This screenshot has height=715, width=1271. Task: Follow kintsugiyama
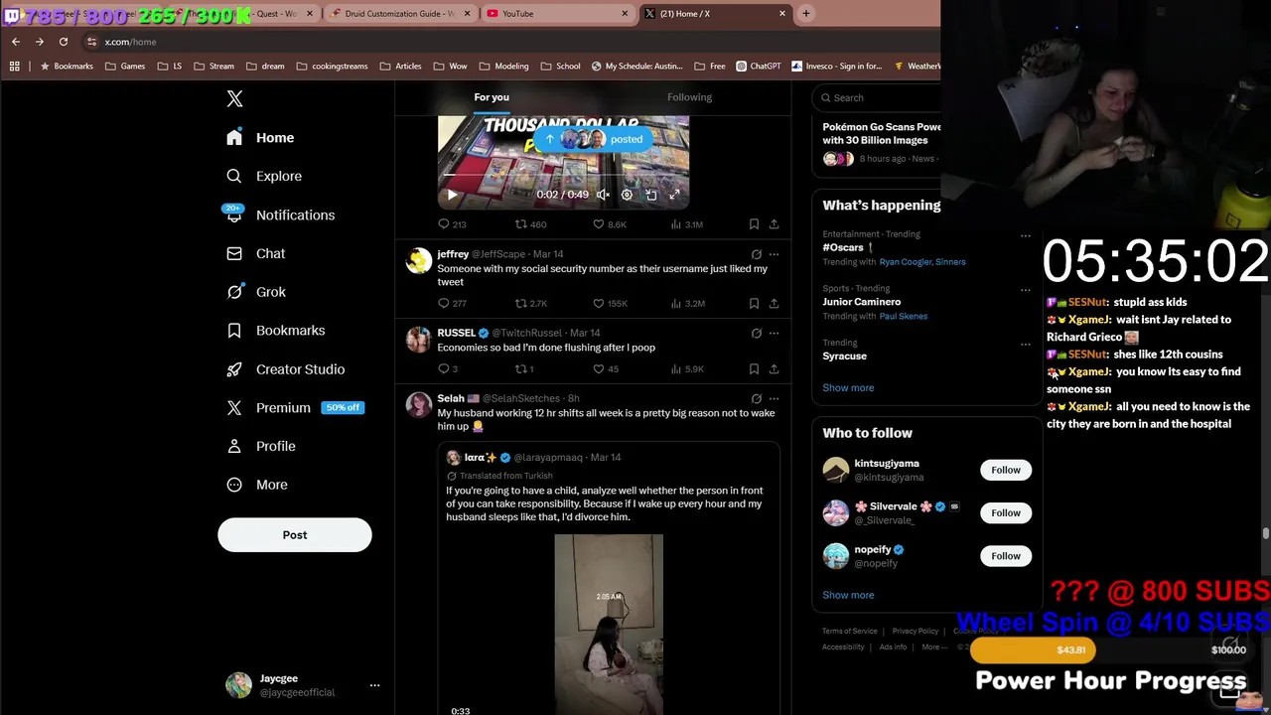coord(1005,470)
